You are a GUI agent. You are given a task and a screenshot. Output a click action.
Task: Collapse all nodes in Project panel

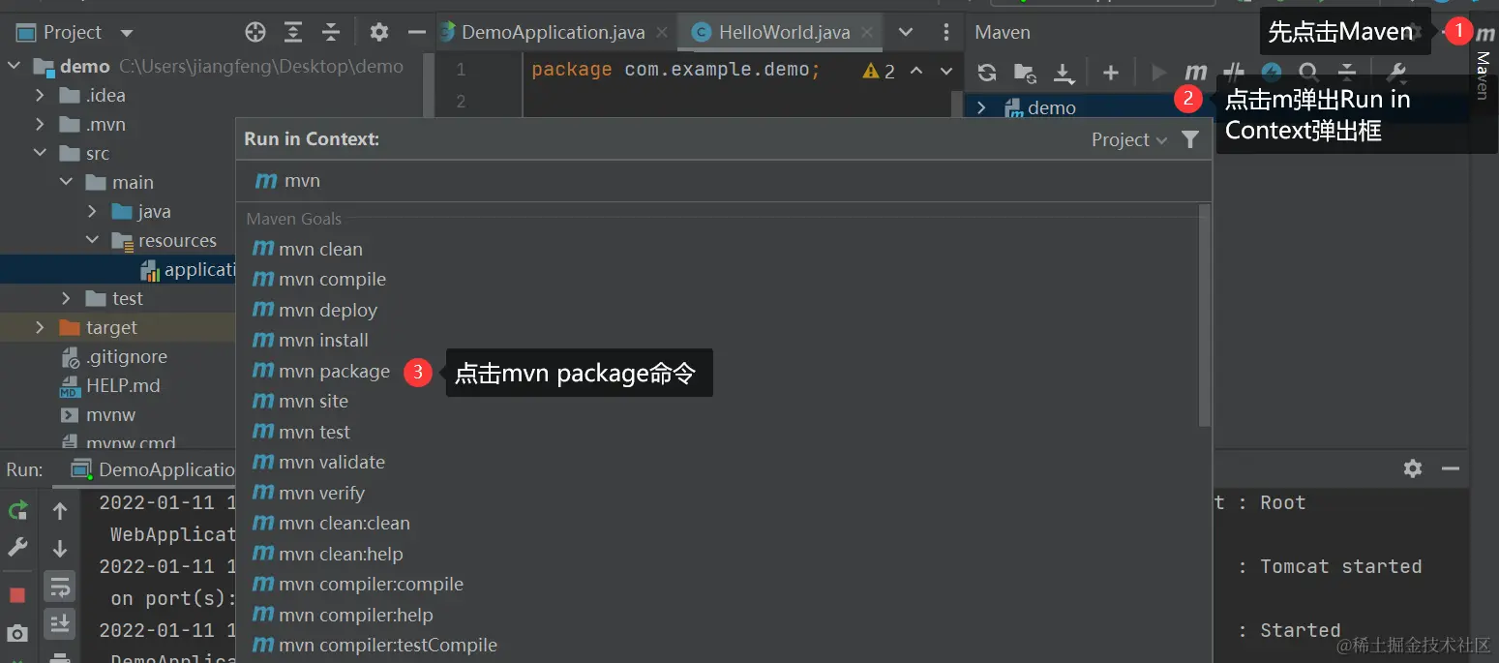coord(331,32)
